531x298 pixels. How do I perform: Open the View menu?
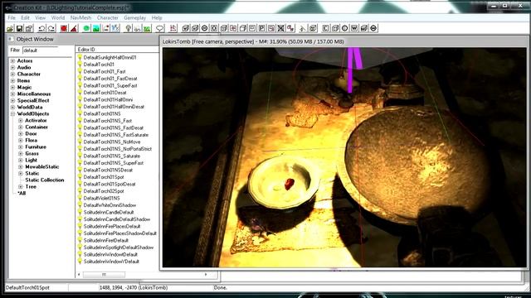[x=40, y=17]
